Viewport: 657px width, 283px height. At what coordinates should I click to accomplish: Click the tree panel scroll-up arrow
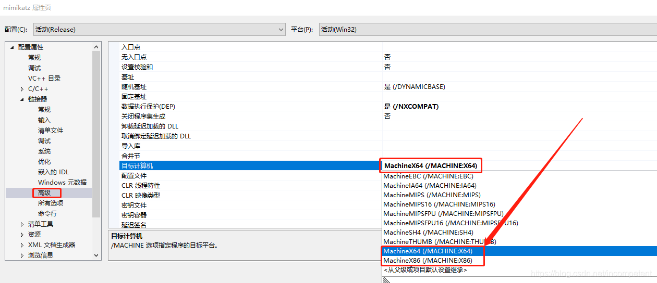(x=96, y=47)
